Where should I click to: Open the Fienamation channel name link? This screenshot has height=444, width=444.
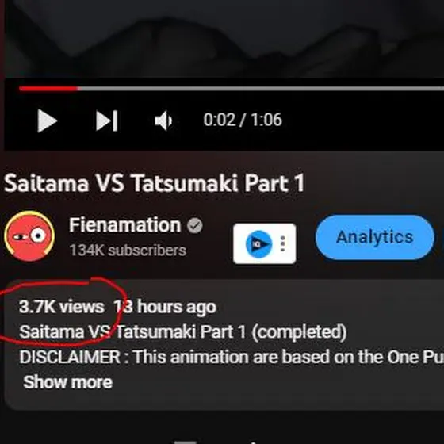[x=125, y=225]
